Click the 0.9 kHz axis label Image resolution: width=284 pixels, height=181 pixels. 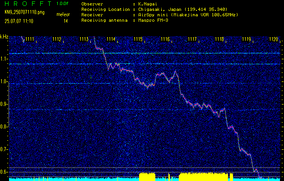(x=4, y=104)
